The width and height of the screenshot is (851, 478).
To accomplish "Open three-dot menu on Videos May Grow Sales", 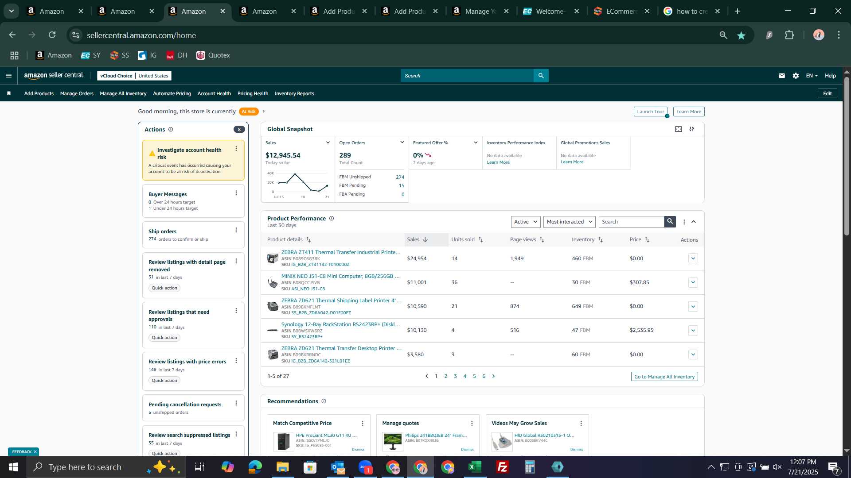I will 581,424.
